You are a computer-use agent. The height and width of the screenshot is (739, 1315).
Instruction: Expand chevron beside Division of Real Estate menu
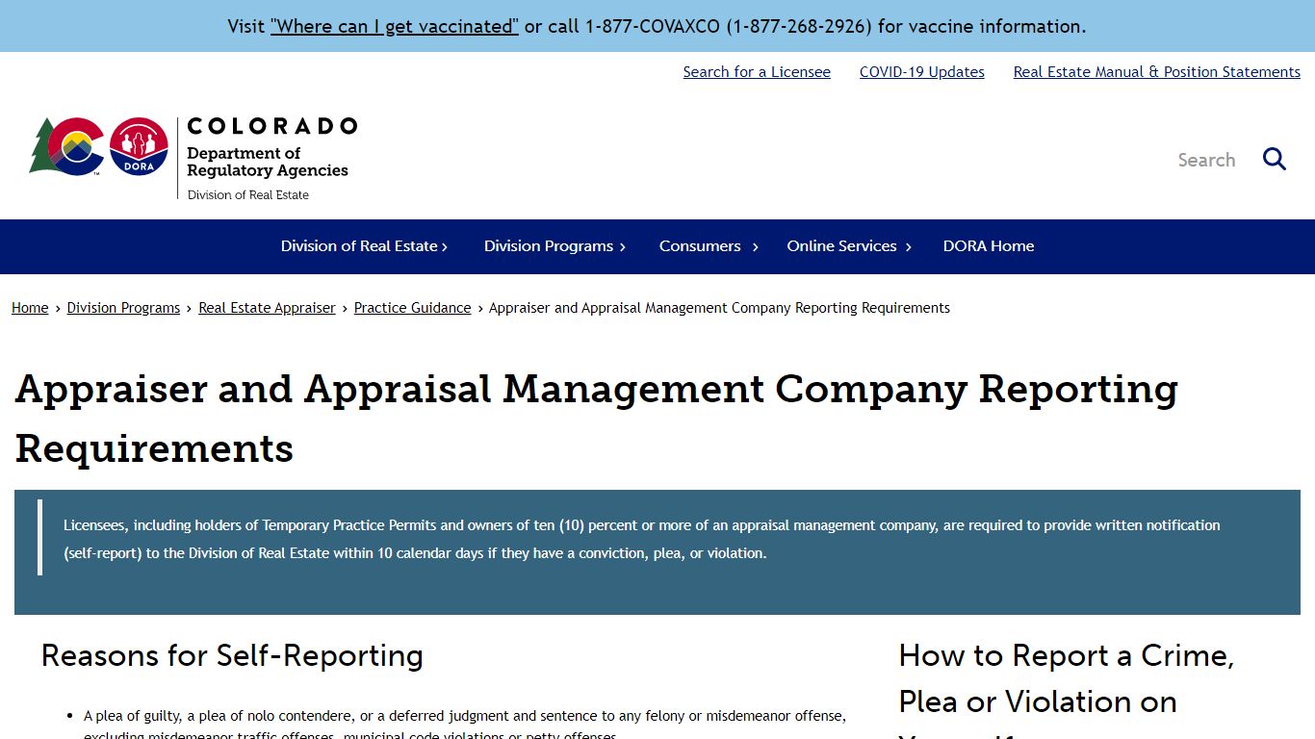pos(445,247)
